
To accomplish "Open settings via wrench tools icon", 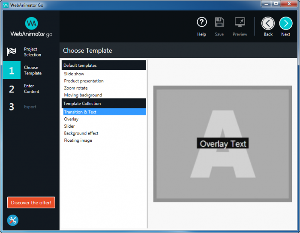I will click(x=13, y=220).
